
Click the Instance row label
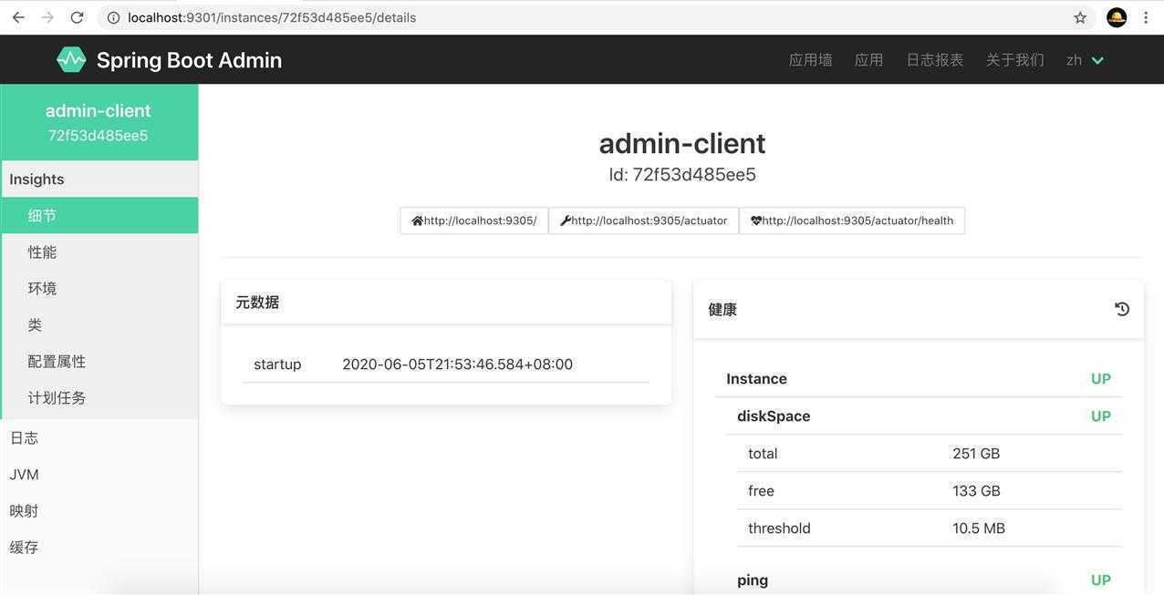point(756,379)
